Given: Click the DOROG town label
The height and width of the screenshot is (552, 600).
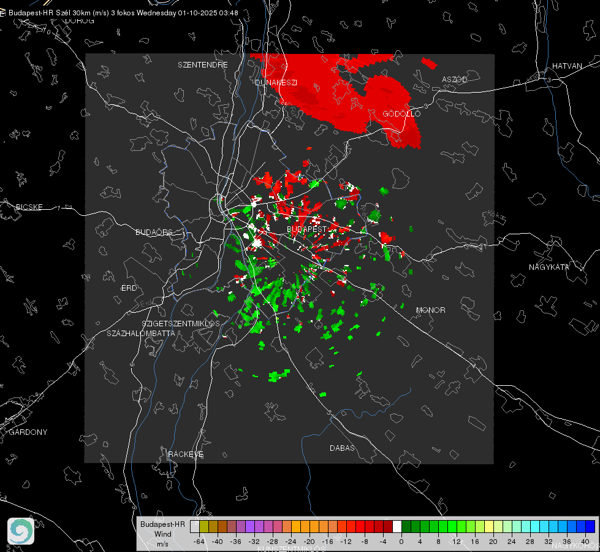Looking at the screenshot, I should pyautogui.click(x=80, y=21).
